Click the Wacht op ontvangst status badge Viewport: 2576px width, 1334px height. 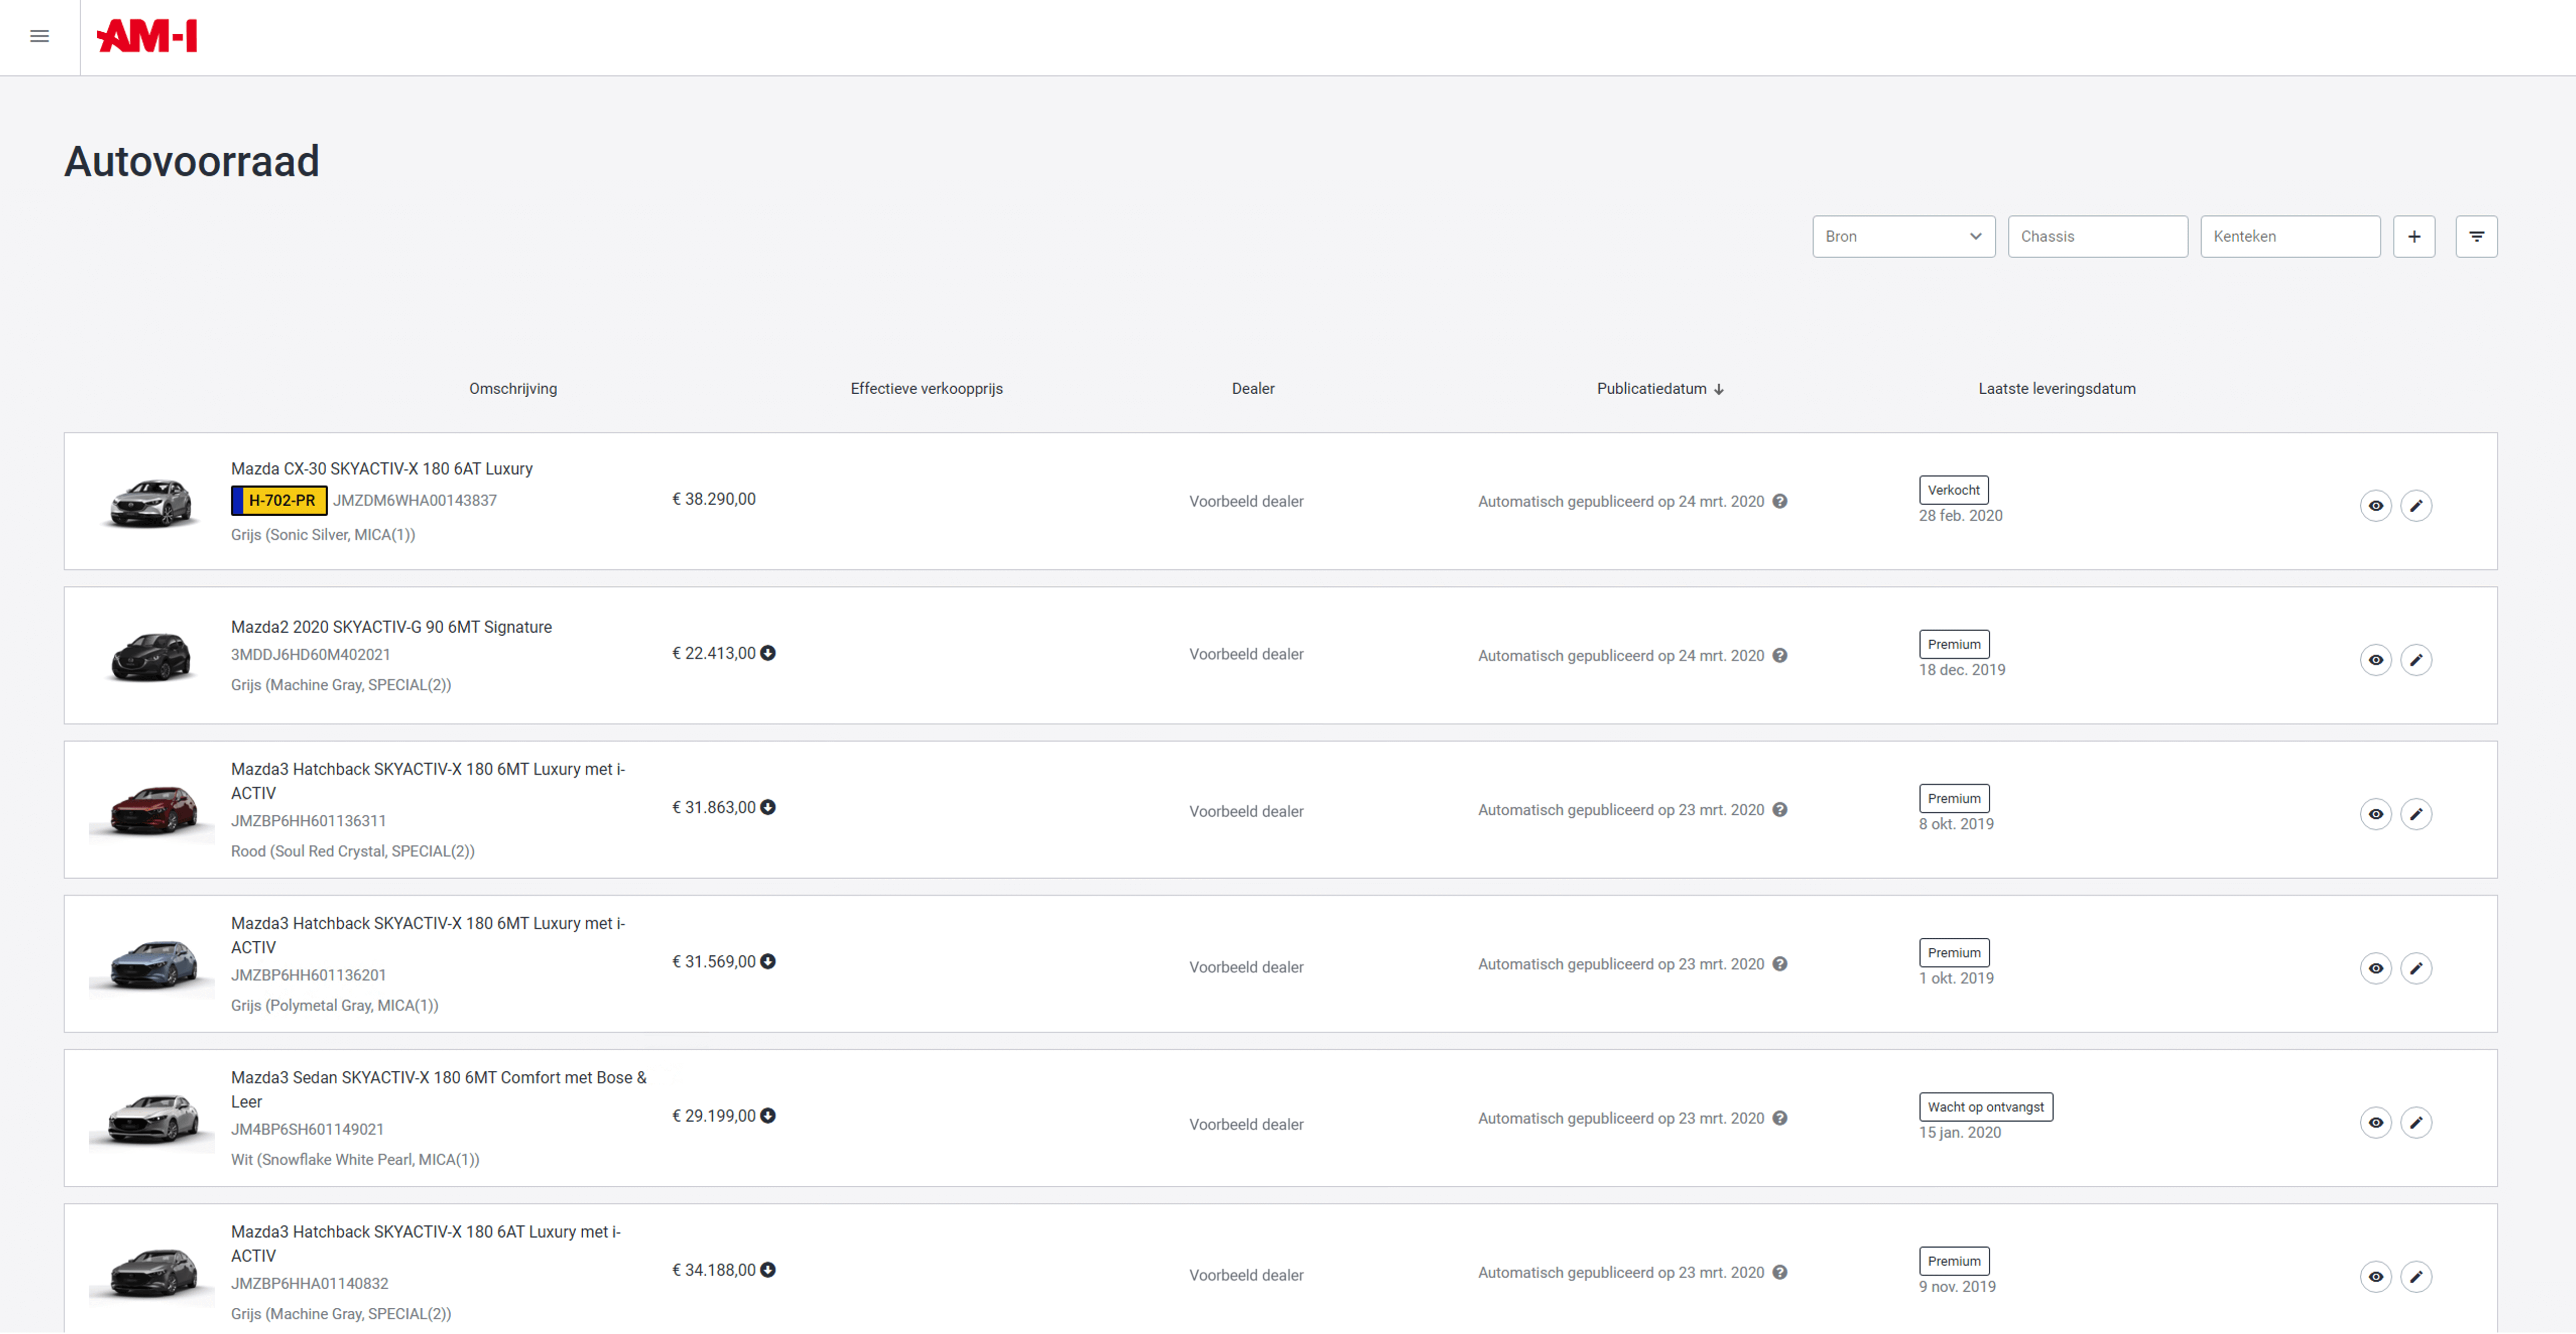click(x=1985, y=1107)
